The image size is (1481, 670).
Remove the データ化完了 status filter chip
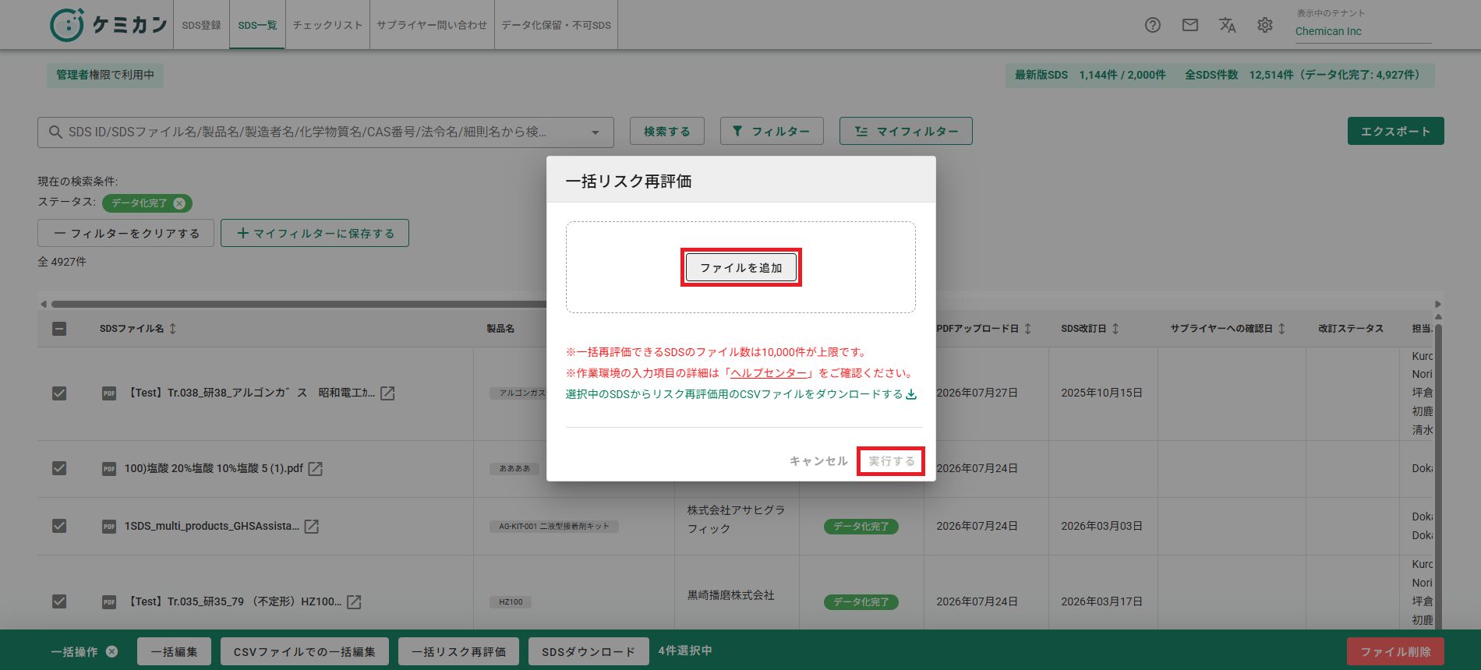(179, 203)
